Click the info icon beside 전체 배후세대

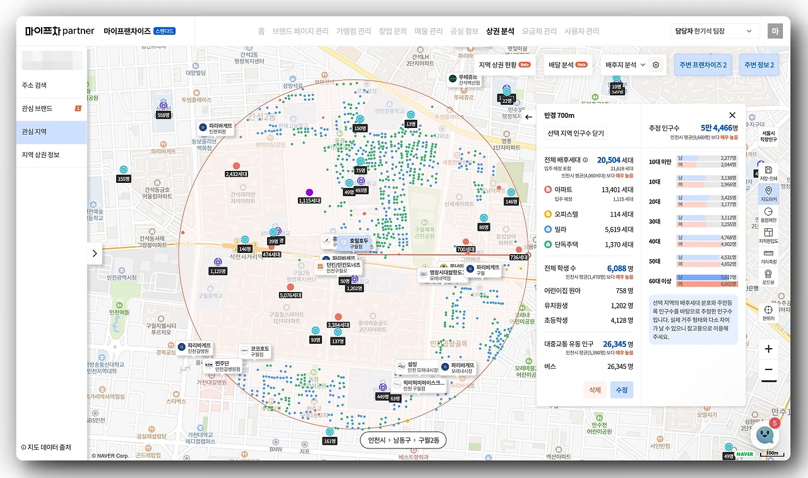585,160
